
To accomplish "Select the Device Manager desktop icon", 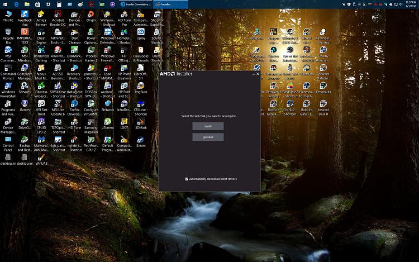I will [8, 126].
